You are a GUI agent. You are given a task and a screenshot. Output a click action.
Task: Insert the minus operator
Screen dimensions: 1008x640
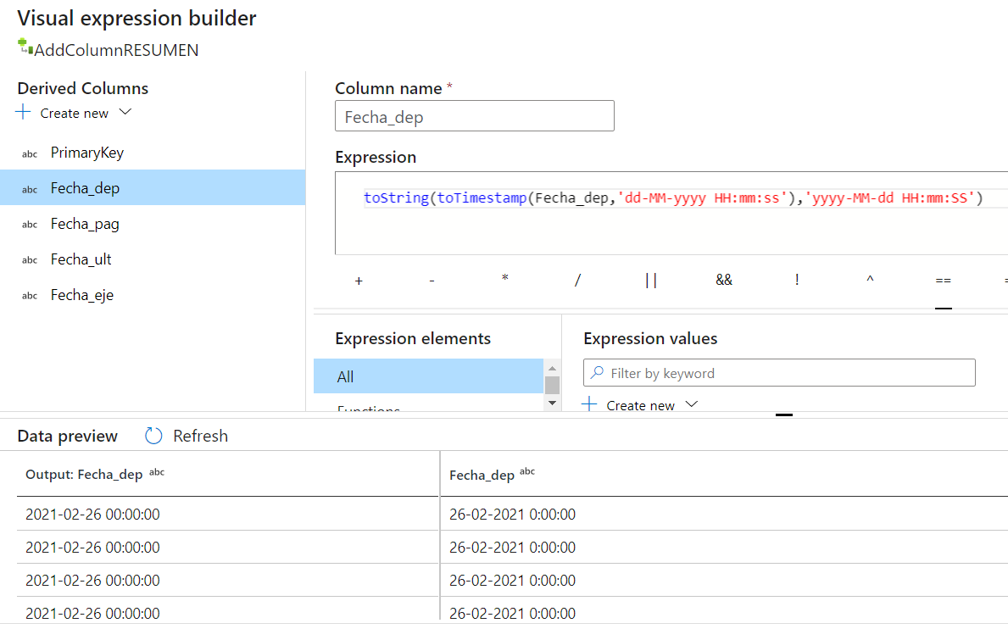click(x=432, y=281)
